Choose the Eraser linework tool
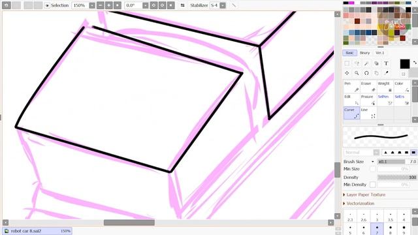 tap(368, 87)
